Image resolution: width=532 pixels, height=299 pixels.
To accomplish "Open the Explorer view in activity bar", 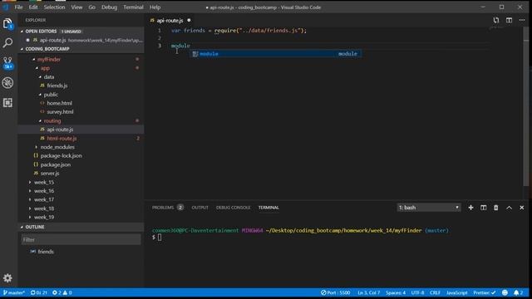I will pyautogui.click(x=7, y=23).
